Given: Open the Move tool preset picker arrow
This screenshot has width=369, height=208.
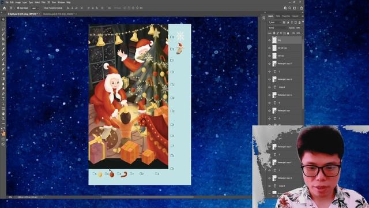Looking at the screenshot, I should click(x=14, y=8).
